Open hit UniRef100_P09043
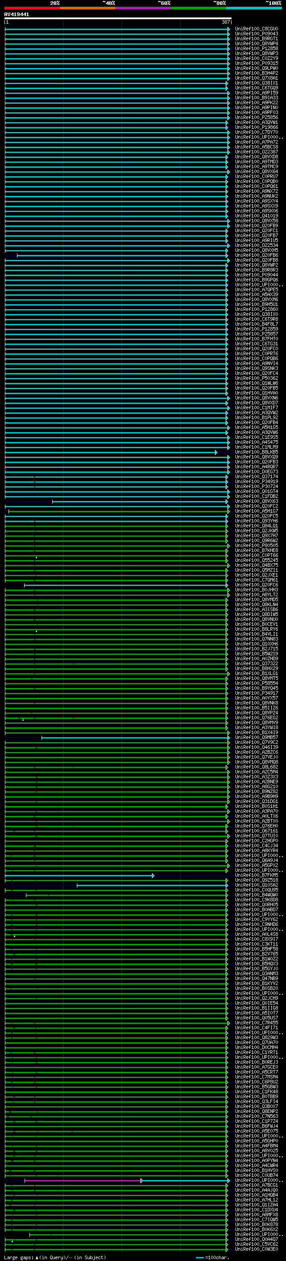Viewport: 286px width, 1261px height. pyautogui.click(x=256, y=34)
